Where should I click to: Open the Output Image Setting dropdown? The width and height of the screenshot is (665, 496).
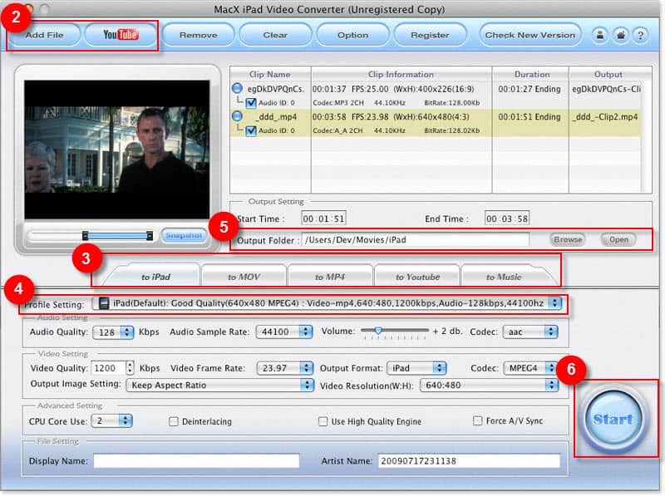tap(220, 385)
